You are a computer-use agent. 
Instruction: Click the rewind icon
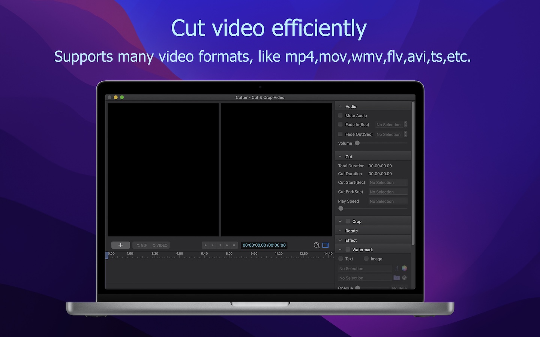(x=227, y=245)
